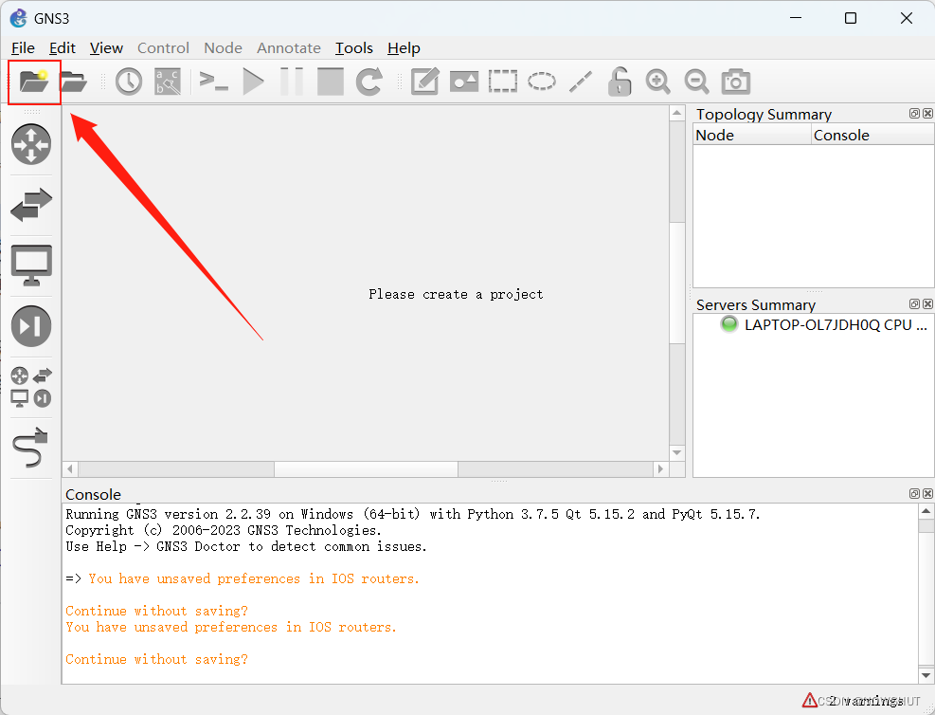Screen dimensions: 935x715
Task: Float the Servers Summary panel
Action: [914, 303]
